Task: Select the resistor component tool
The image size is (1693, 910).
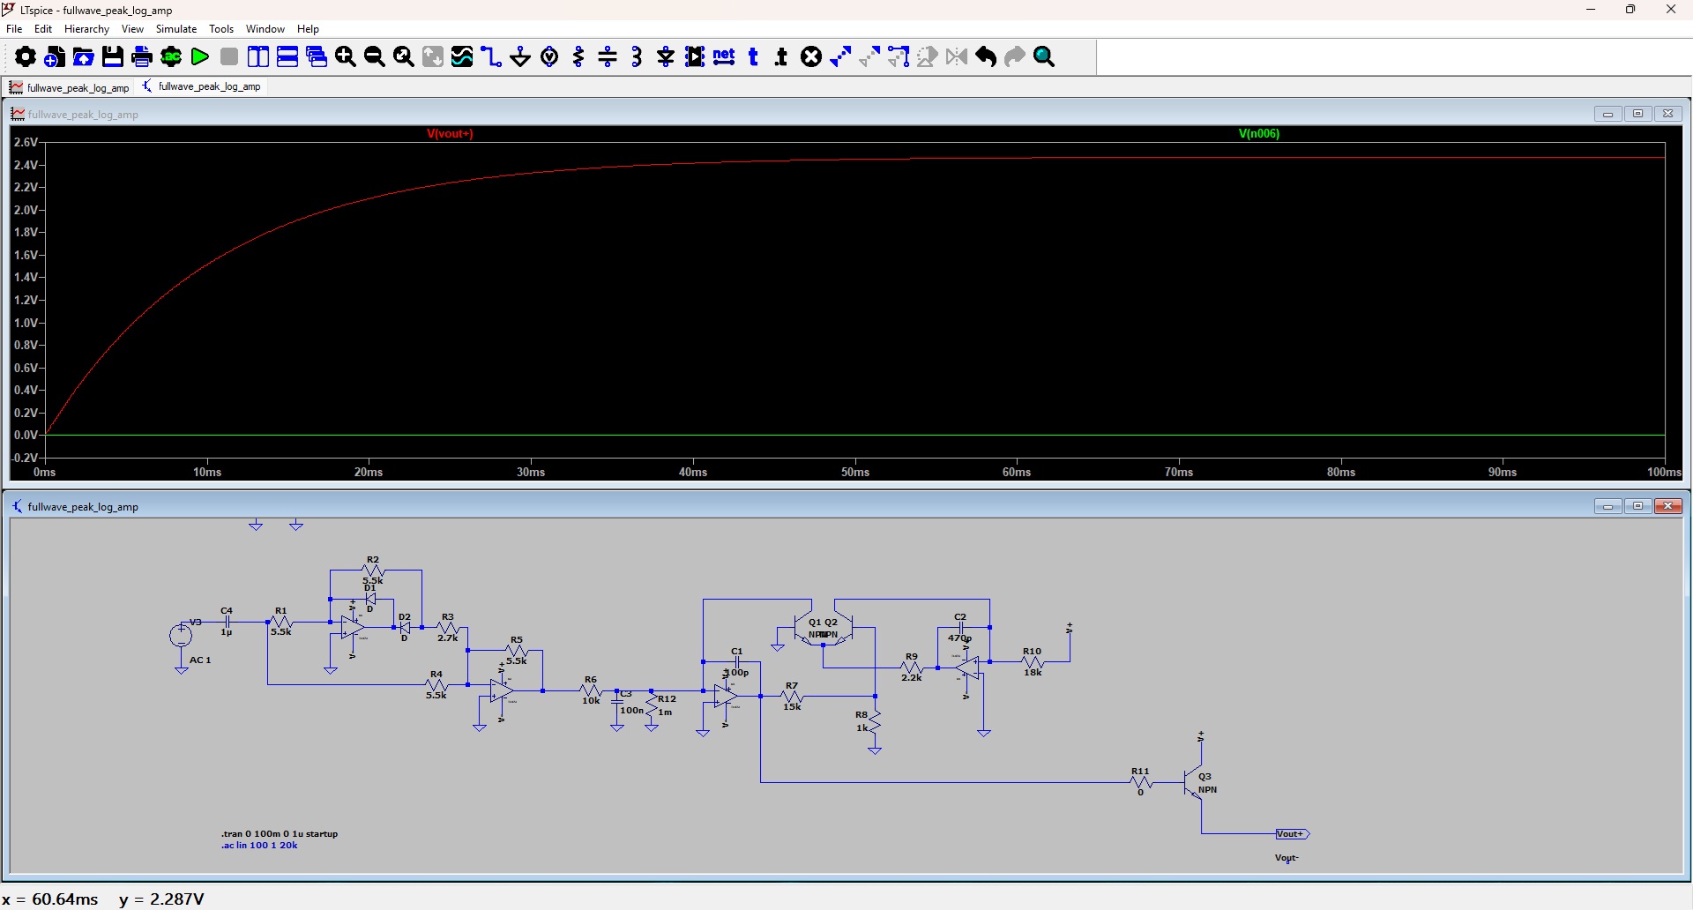Action: click(578, 57)
